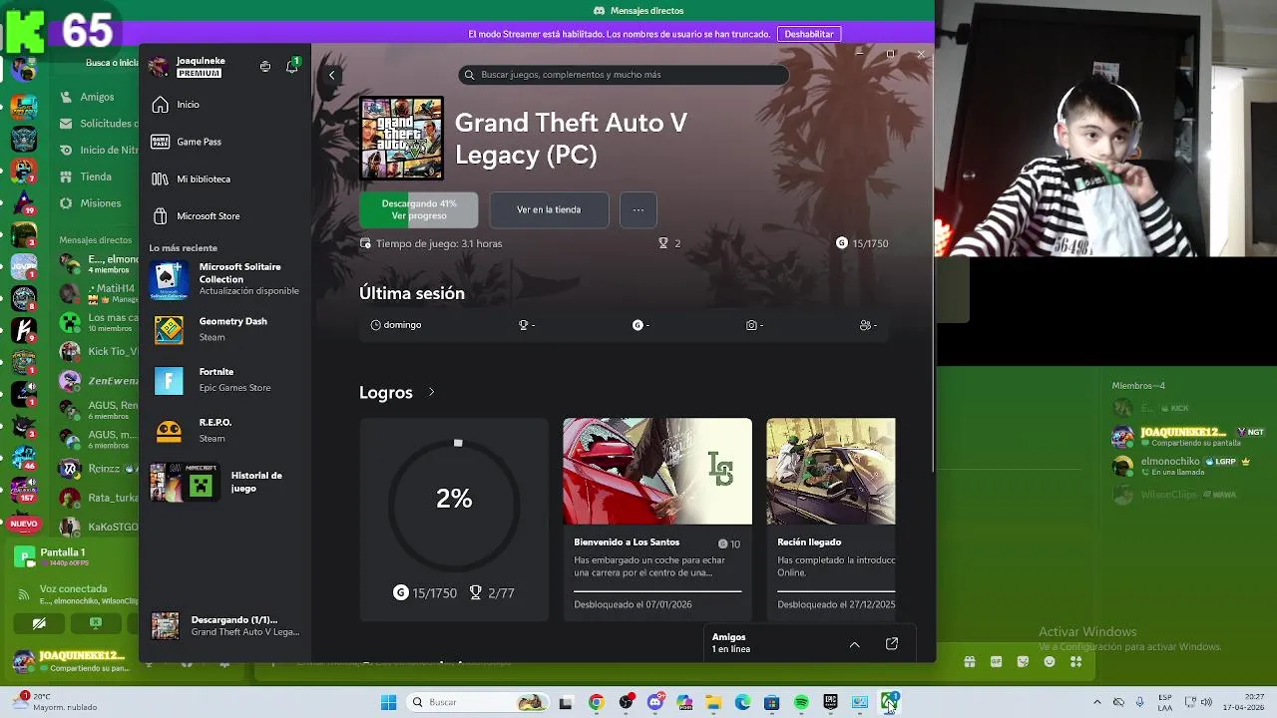Open Recién llegado achievement card
Viewport: 1277px width, 718px height.
click(831, 519)
